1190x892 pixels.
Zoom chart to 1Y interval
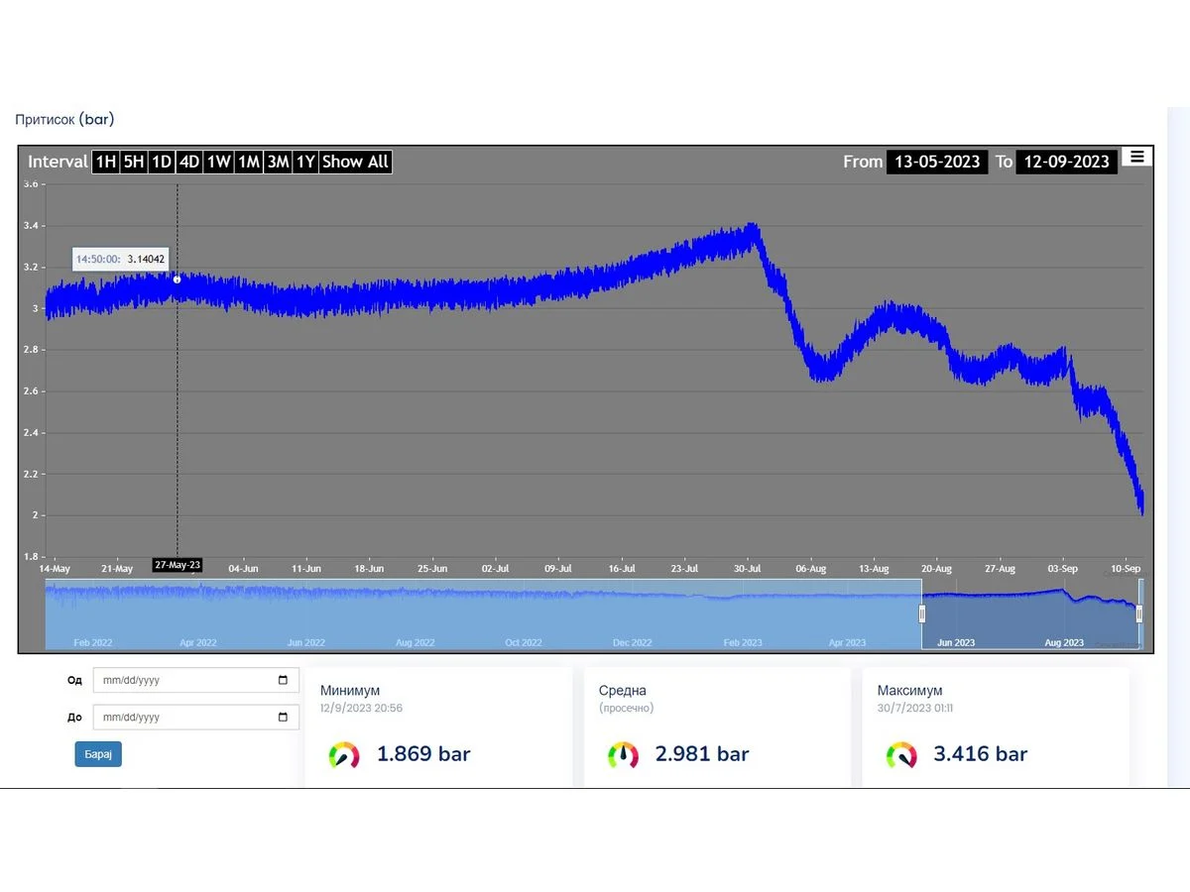click(305, 162)
